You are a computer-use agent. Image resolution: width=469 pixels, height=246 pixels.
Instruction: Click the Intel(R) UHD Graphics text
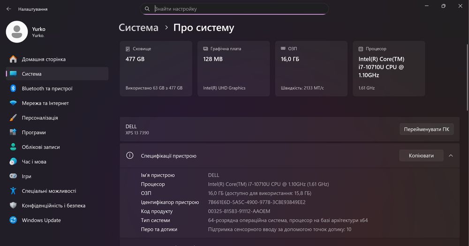224,88
